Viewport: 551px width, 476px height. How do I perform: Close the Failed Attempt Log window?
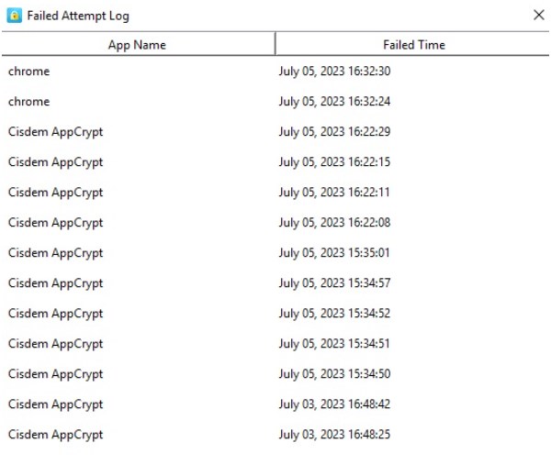coord(538,15)
